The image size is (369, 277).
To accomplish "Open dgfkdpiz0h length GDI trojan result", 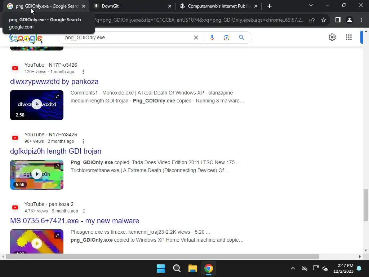I will click(x=56, y=151).
